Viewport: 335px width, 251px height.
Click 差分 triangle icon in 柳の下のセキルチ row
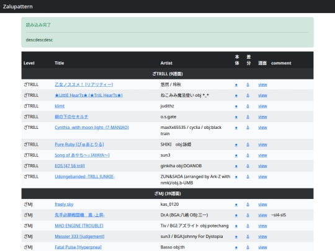point(248,117)
